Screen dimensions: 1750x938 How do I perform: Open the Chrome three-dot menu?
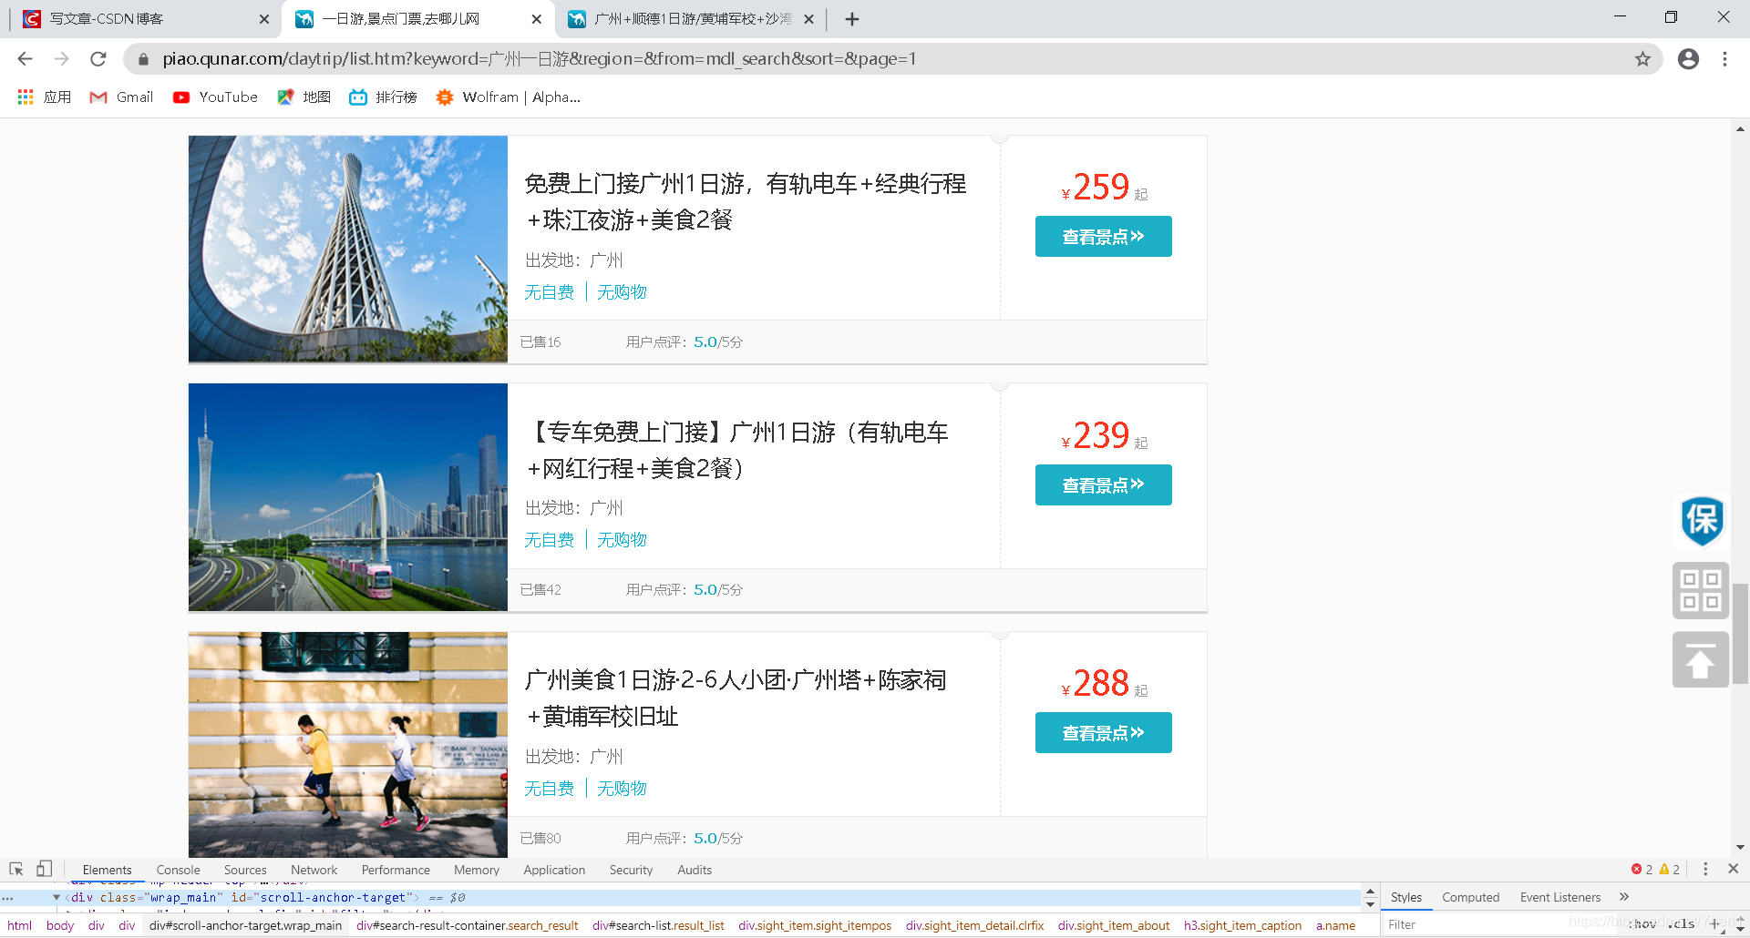pos(1724,59)
